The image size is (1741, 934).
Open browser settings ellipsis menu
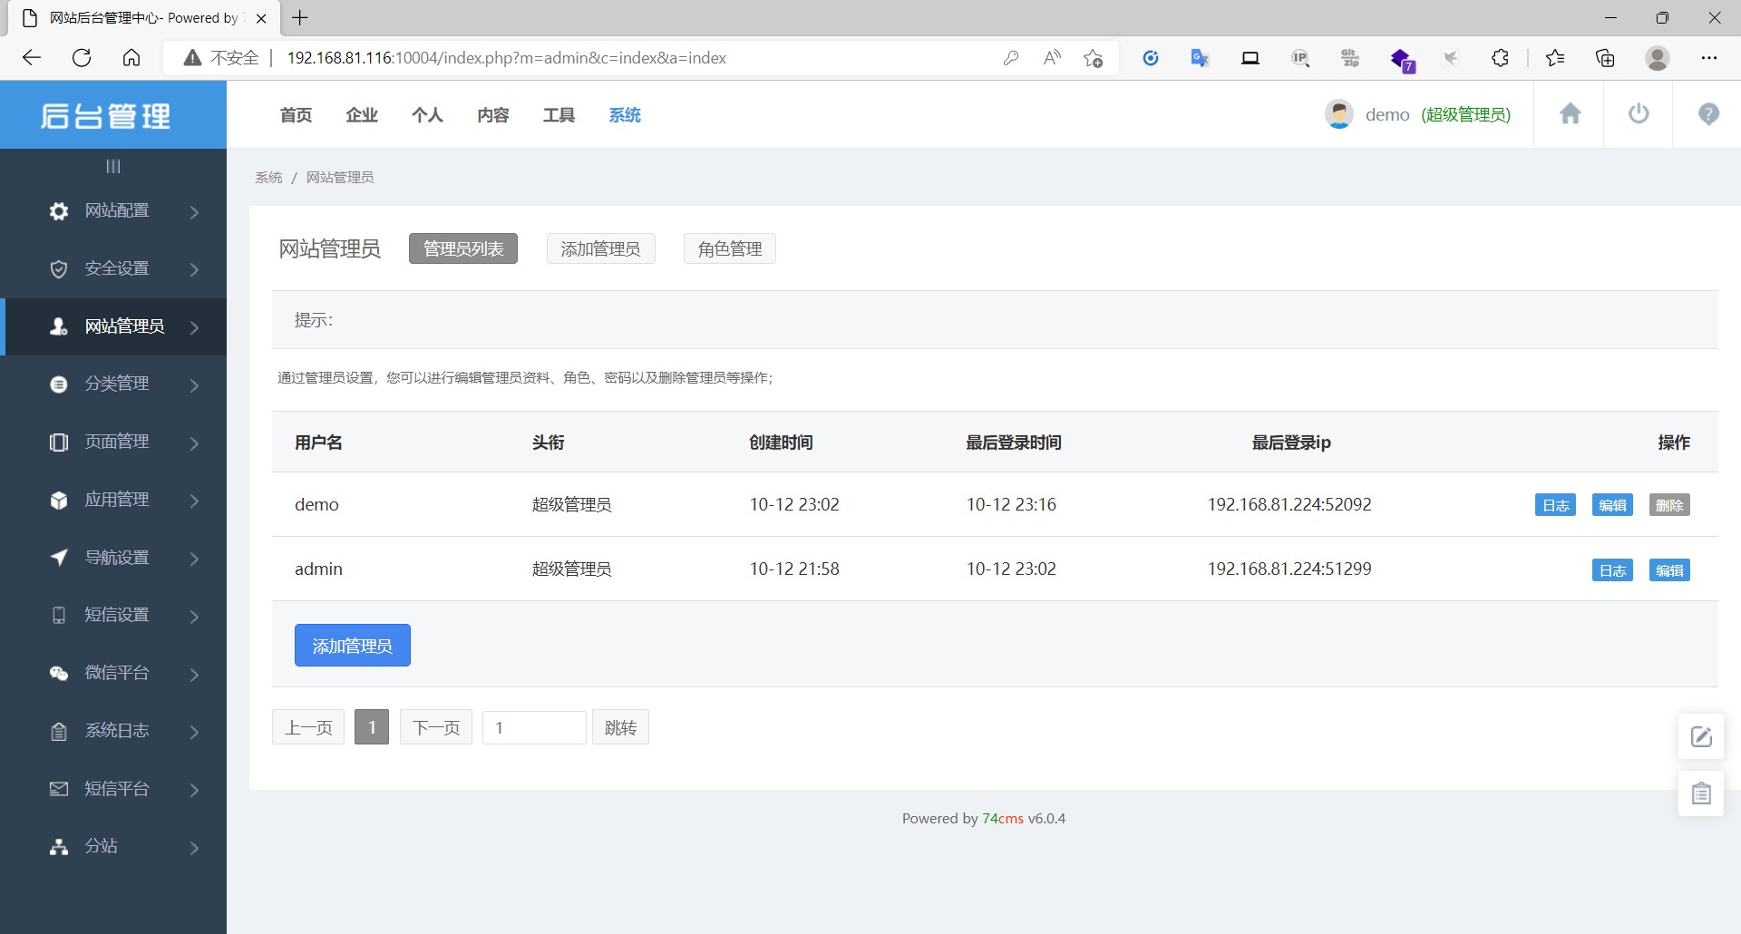coord(1709,58)
